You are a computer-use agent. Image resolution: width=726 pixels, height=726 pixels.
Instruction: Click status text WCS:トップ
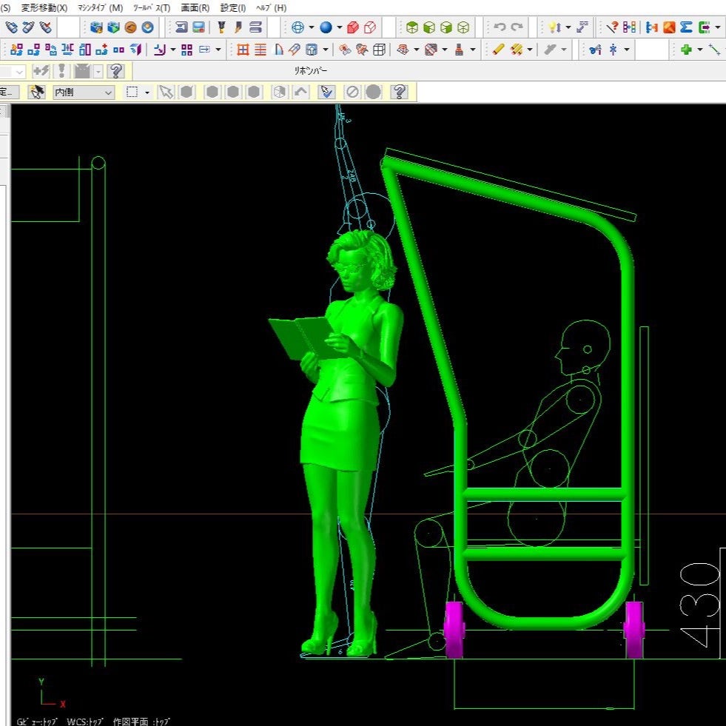85,721
